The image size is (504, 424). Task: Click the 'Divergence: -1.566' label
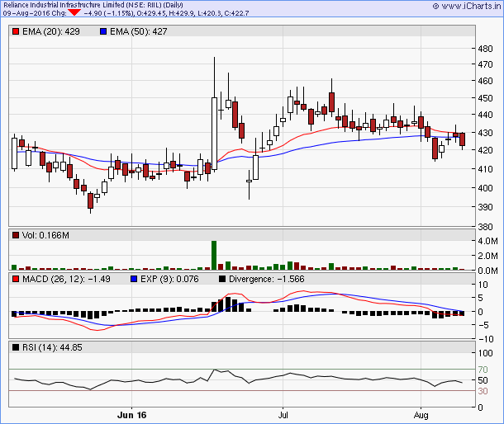pyautogui.click(x=267, y=279)
